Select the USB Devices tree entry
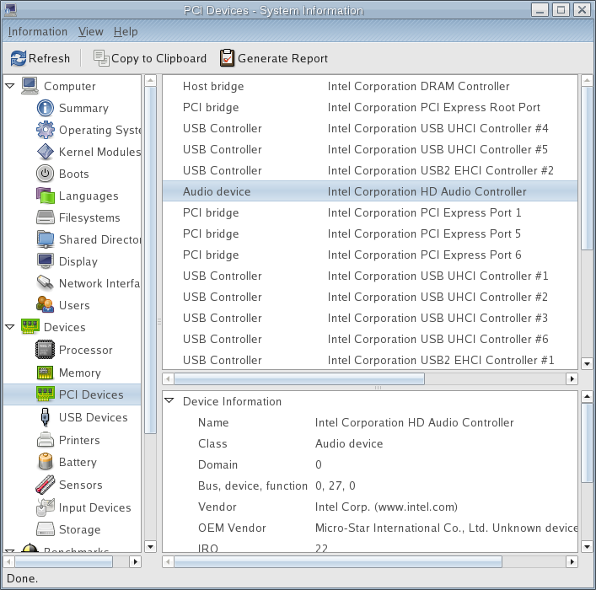 pyautogui.click(x=93, y=417)
